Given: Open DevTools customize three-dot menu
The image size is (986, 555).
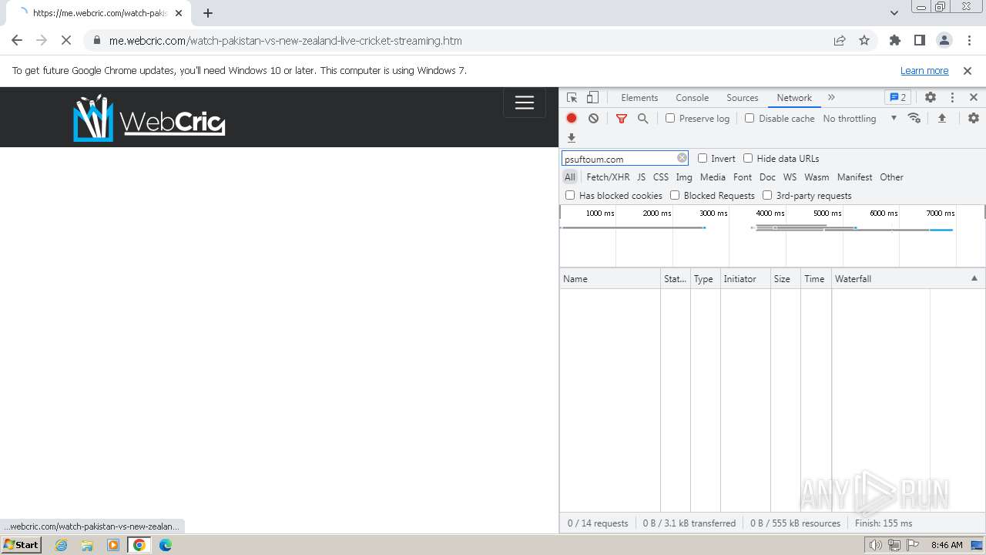Looking at the screenshot, I should [952, 98].
